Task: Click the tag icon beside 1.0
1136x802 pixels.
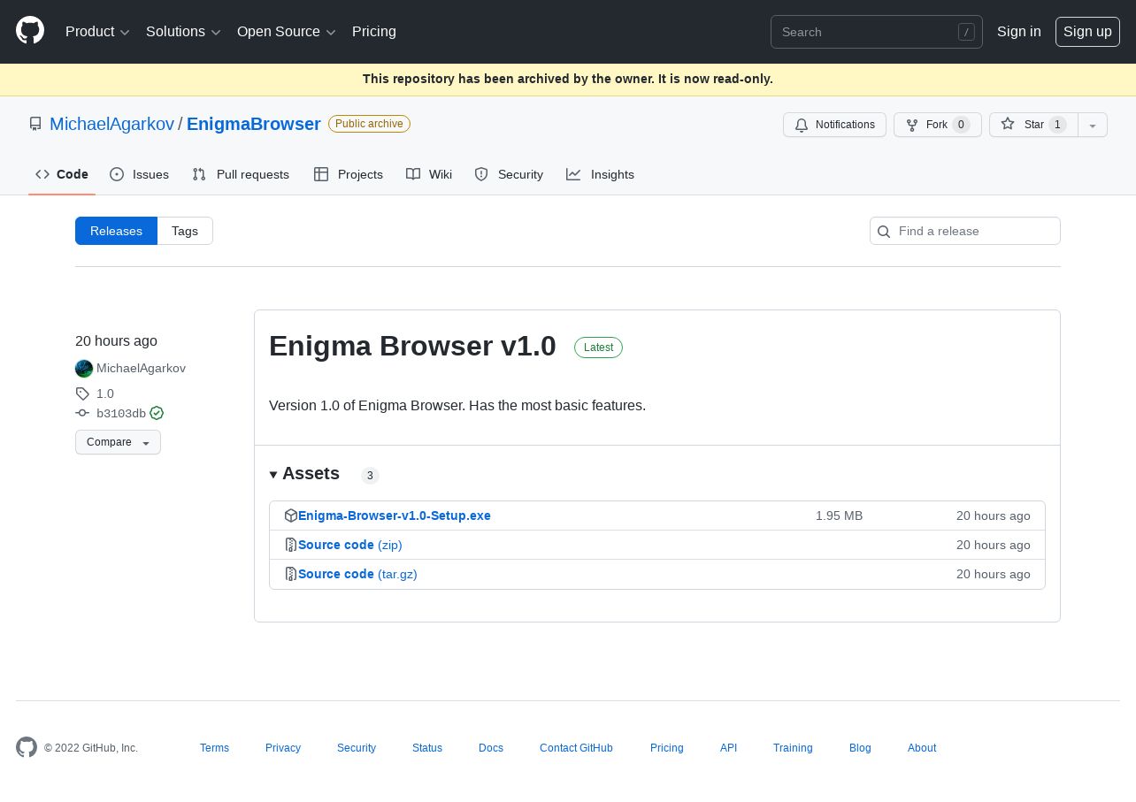Action: pyautogui.click(x=82, y=393)
